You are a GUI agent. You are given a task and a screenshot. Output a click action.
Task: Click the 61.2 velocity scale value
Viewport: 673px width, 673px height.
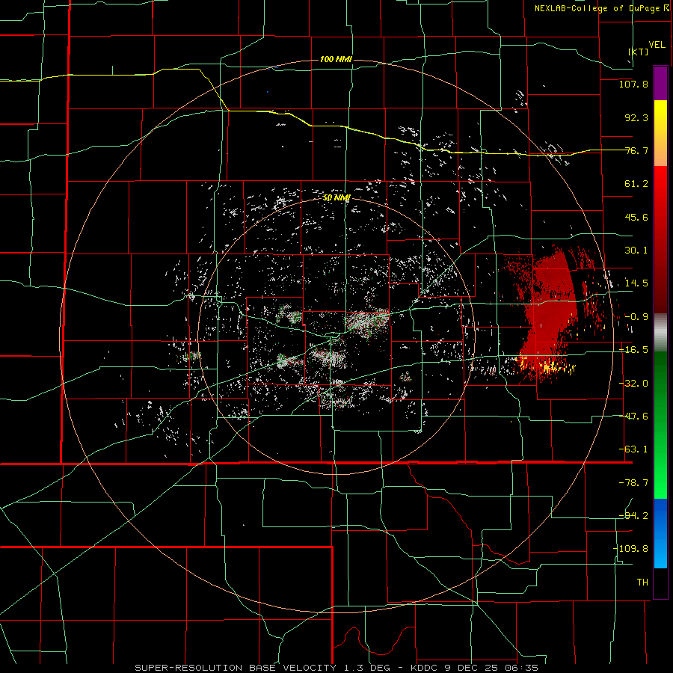[x=636, y=184]
